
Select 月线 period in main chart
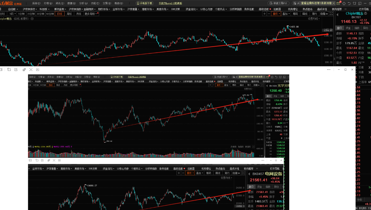79,14
